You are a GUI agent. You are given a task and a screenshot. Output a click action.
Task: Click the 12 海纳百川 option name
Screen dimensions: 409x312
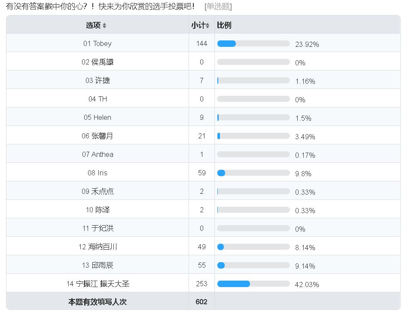(x=98, y=247)
